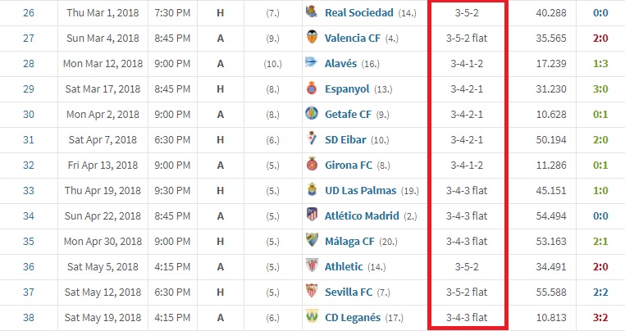625x331 pixels.
Task: Click the Valencia CF club crest
Action: [312, 38]
